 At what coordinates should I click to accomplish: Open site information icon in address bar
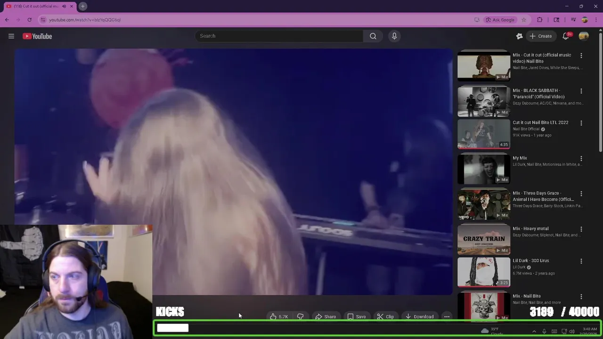[43, 20]
